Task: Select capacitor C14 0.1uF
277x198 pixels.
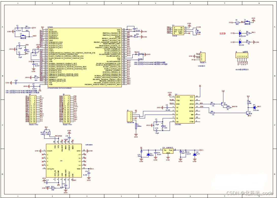Action: (155, 152)
